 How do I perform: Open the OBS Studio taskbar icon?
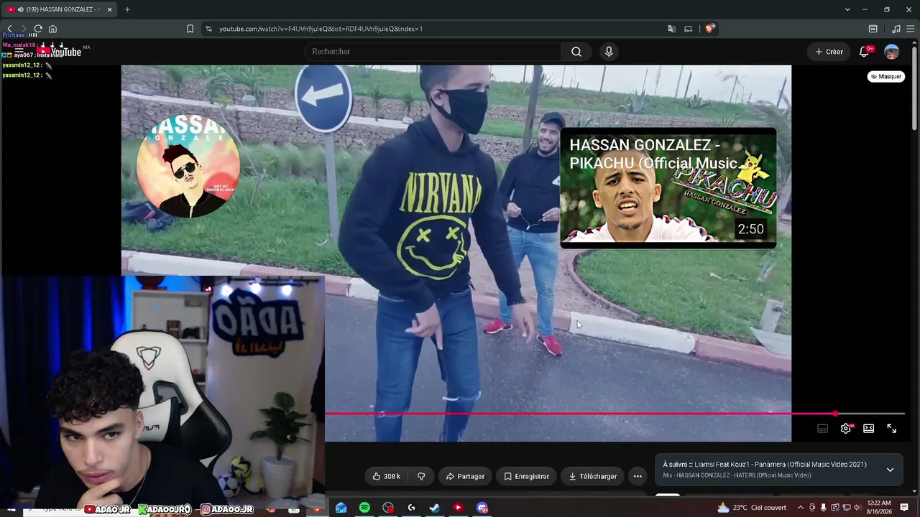[x=388, y=508]
